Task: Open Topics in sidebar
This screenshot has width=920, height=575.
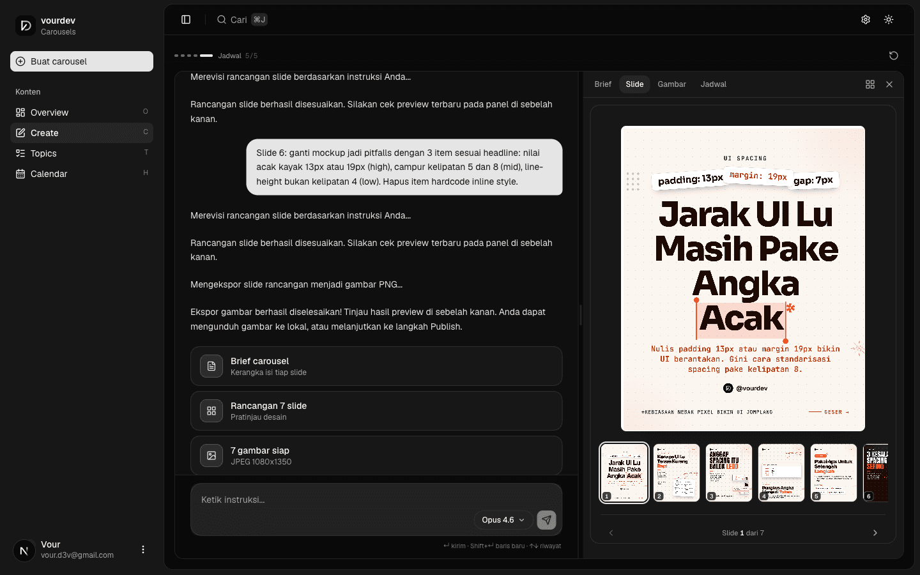Action: (x=82, y=153)
